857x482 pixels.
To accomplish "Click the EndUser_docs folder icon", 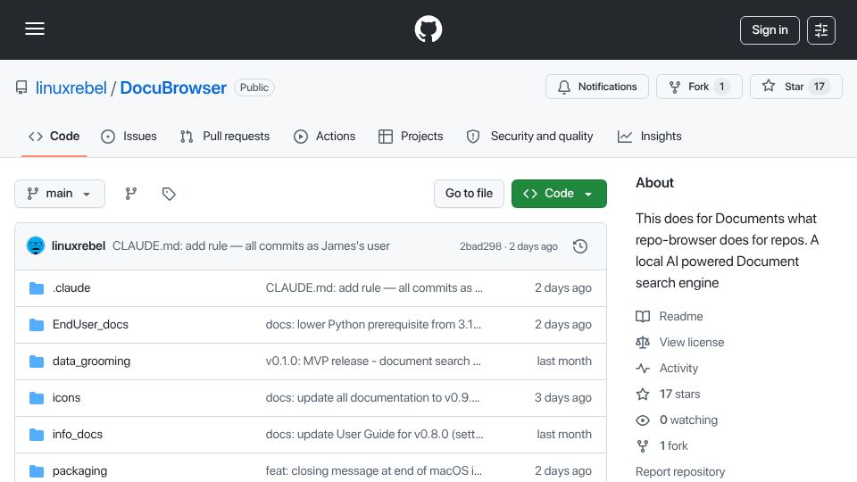I will (37, 325).
